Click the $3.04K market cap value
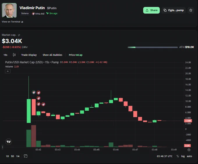Screen dimensions: 198x164 pyautogui.click(x=12, y=41)
